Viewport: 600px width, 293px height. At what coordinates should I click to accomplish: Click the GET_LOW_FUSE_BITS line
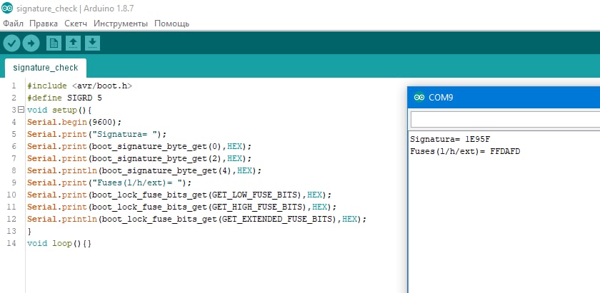point(179,195)
